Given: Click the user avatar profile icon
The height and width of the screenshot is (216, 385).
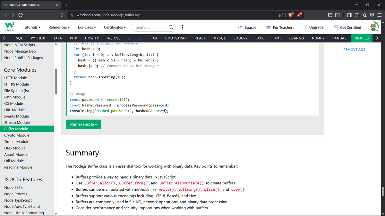Looking at the screenshot, I should pyautogui.click(x=373, y=27).
